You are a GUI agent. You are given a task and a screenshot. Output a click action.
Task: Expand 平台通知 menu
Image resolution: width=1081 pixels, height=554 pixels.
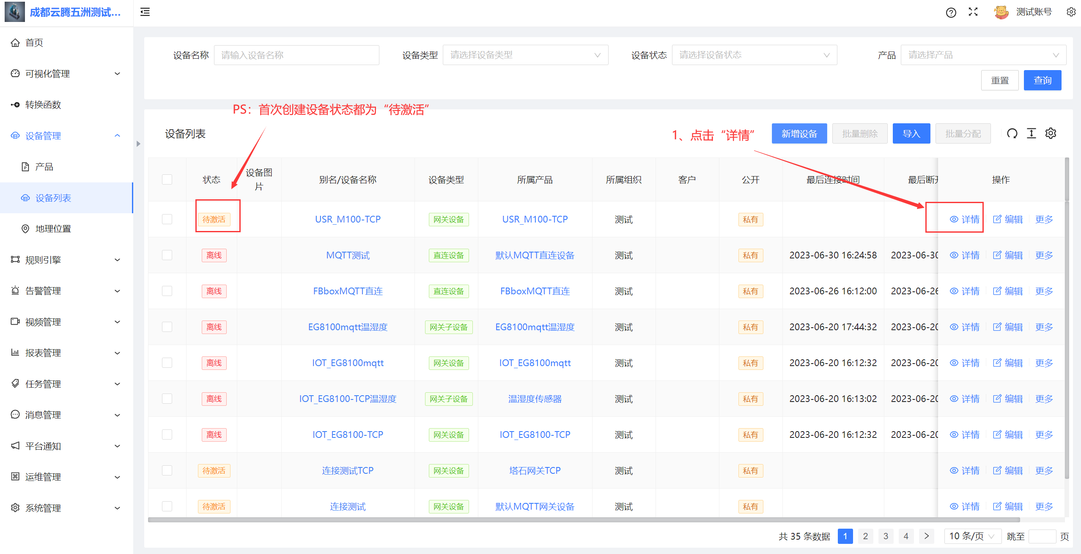point(66,446)
